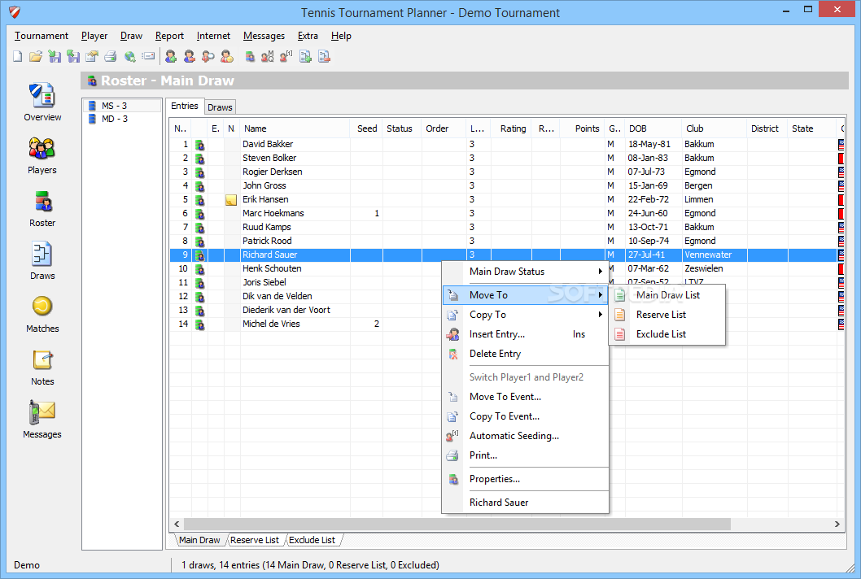Click the delete draw toolbar icon
The image size is (861, 579).
[324, 57]
